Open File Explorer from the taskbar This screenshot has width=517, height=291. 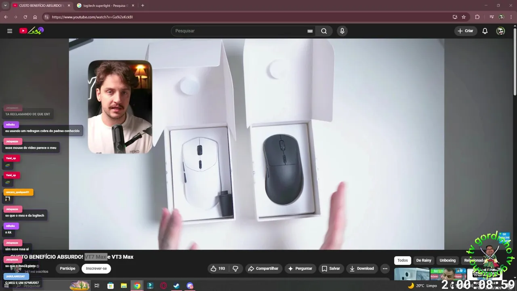pyautogui.click(x=124, y=286)
